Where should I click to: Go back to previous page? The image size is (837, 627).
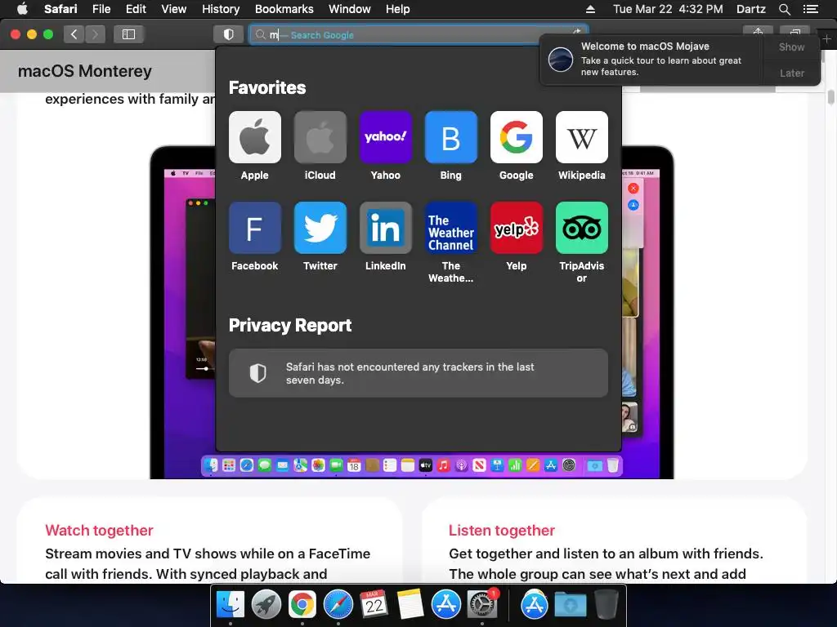[74, 34]
